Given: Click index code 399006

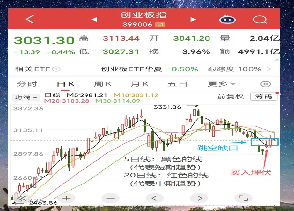Looking at the screenshot, I should click(137, 24).
